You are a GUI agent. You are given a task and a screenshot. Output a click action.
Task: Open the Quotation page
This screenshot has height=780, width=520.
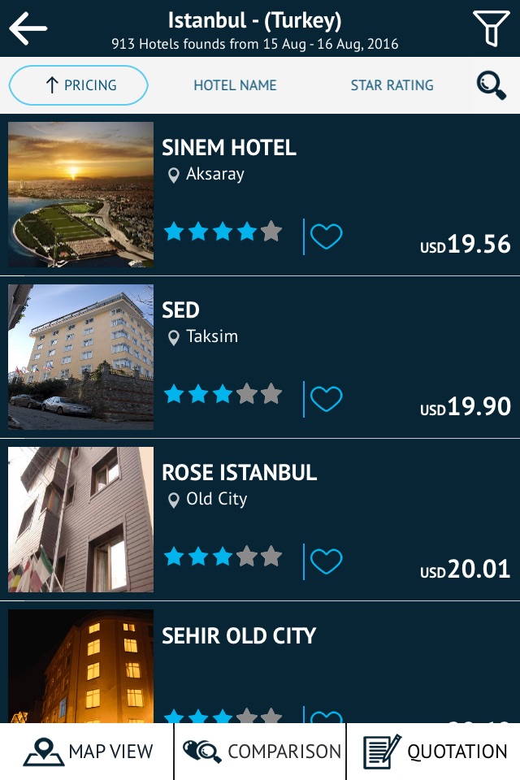click(435, 752)
